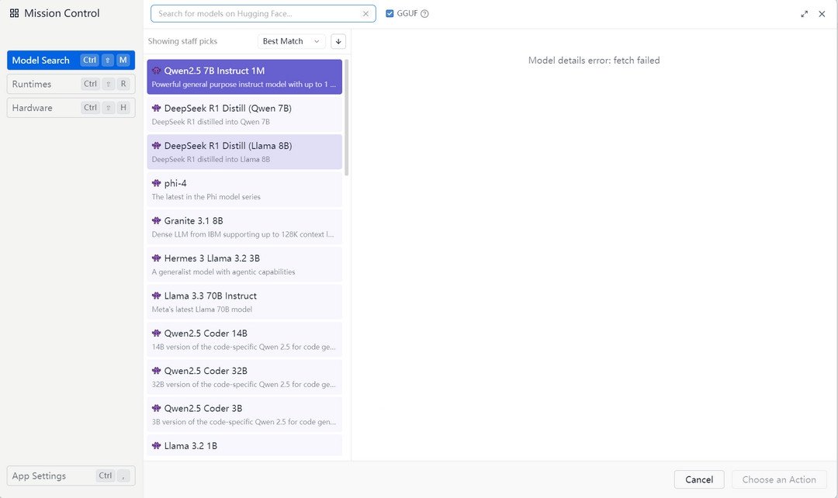Click '3B version of the code-specific' description

tap(244, 422)
